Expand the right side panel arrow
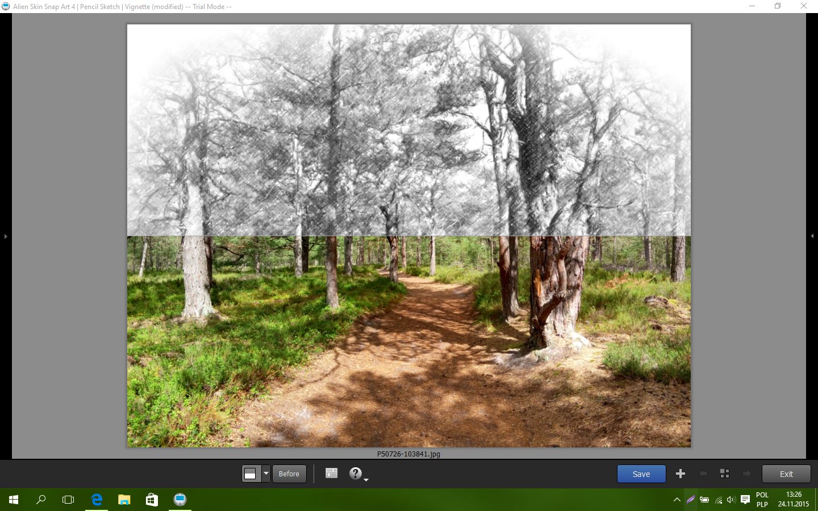 (812, 236)
